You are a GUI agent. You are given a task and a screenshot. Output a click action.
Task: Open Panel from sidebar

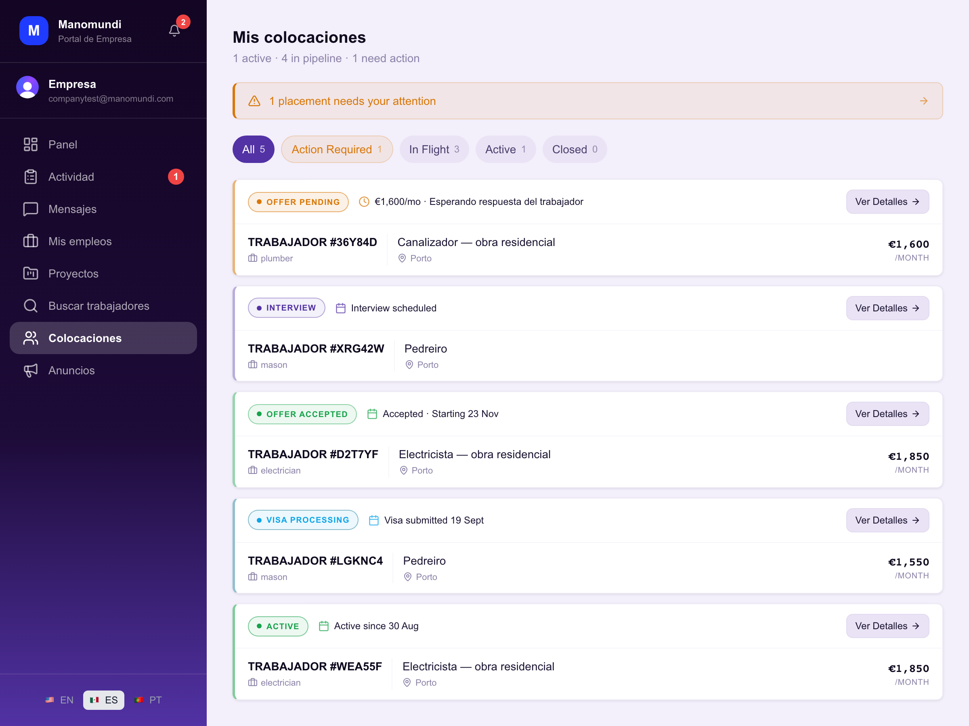(103, 144)
